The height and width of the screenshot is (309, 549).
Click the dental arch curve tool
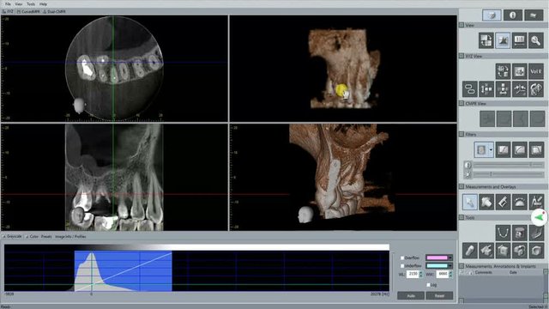pyautogui.click(x=503, y=233)
